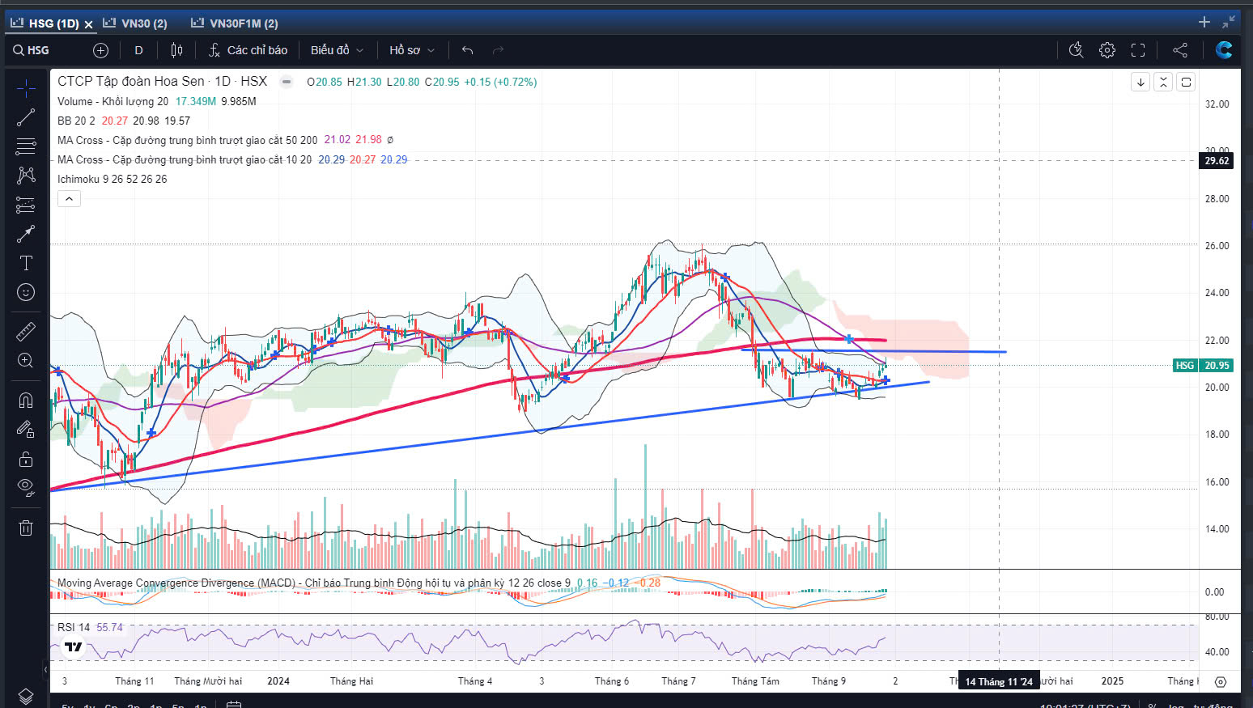
Task: Click the maximize pane button
Action: [x=1186, y=82]
